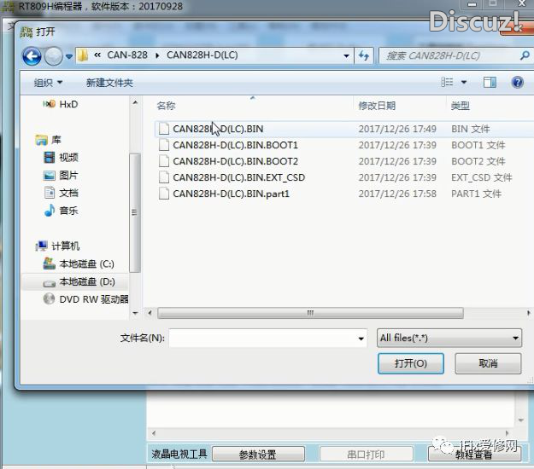
Task: Click the help question mark icon
Action: (517, 82)
